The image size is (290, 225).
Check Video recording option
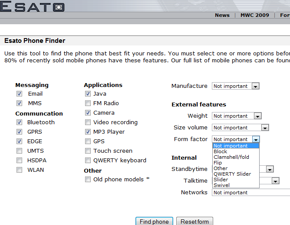(88, 122)
